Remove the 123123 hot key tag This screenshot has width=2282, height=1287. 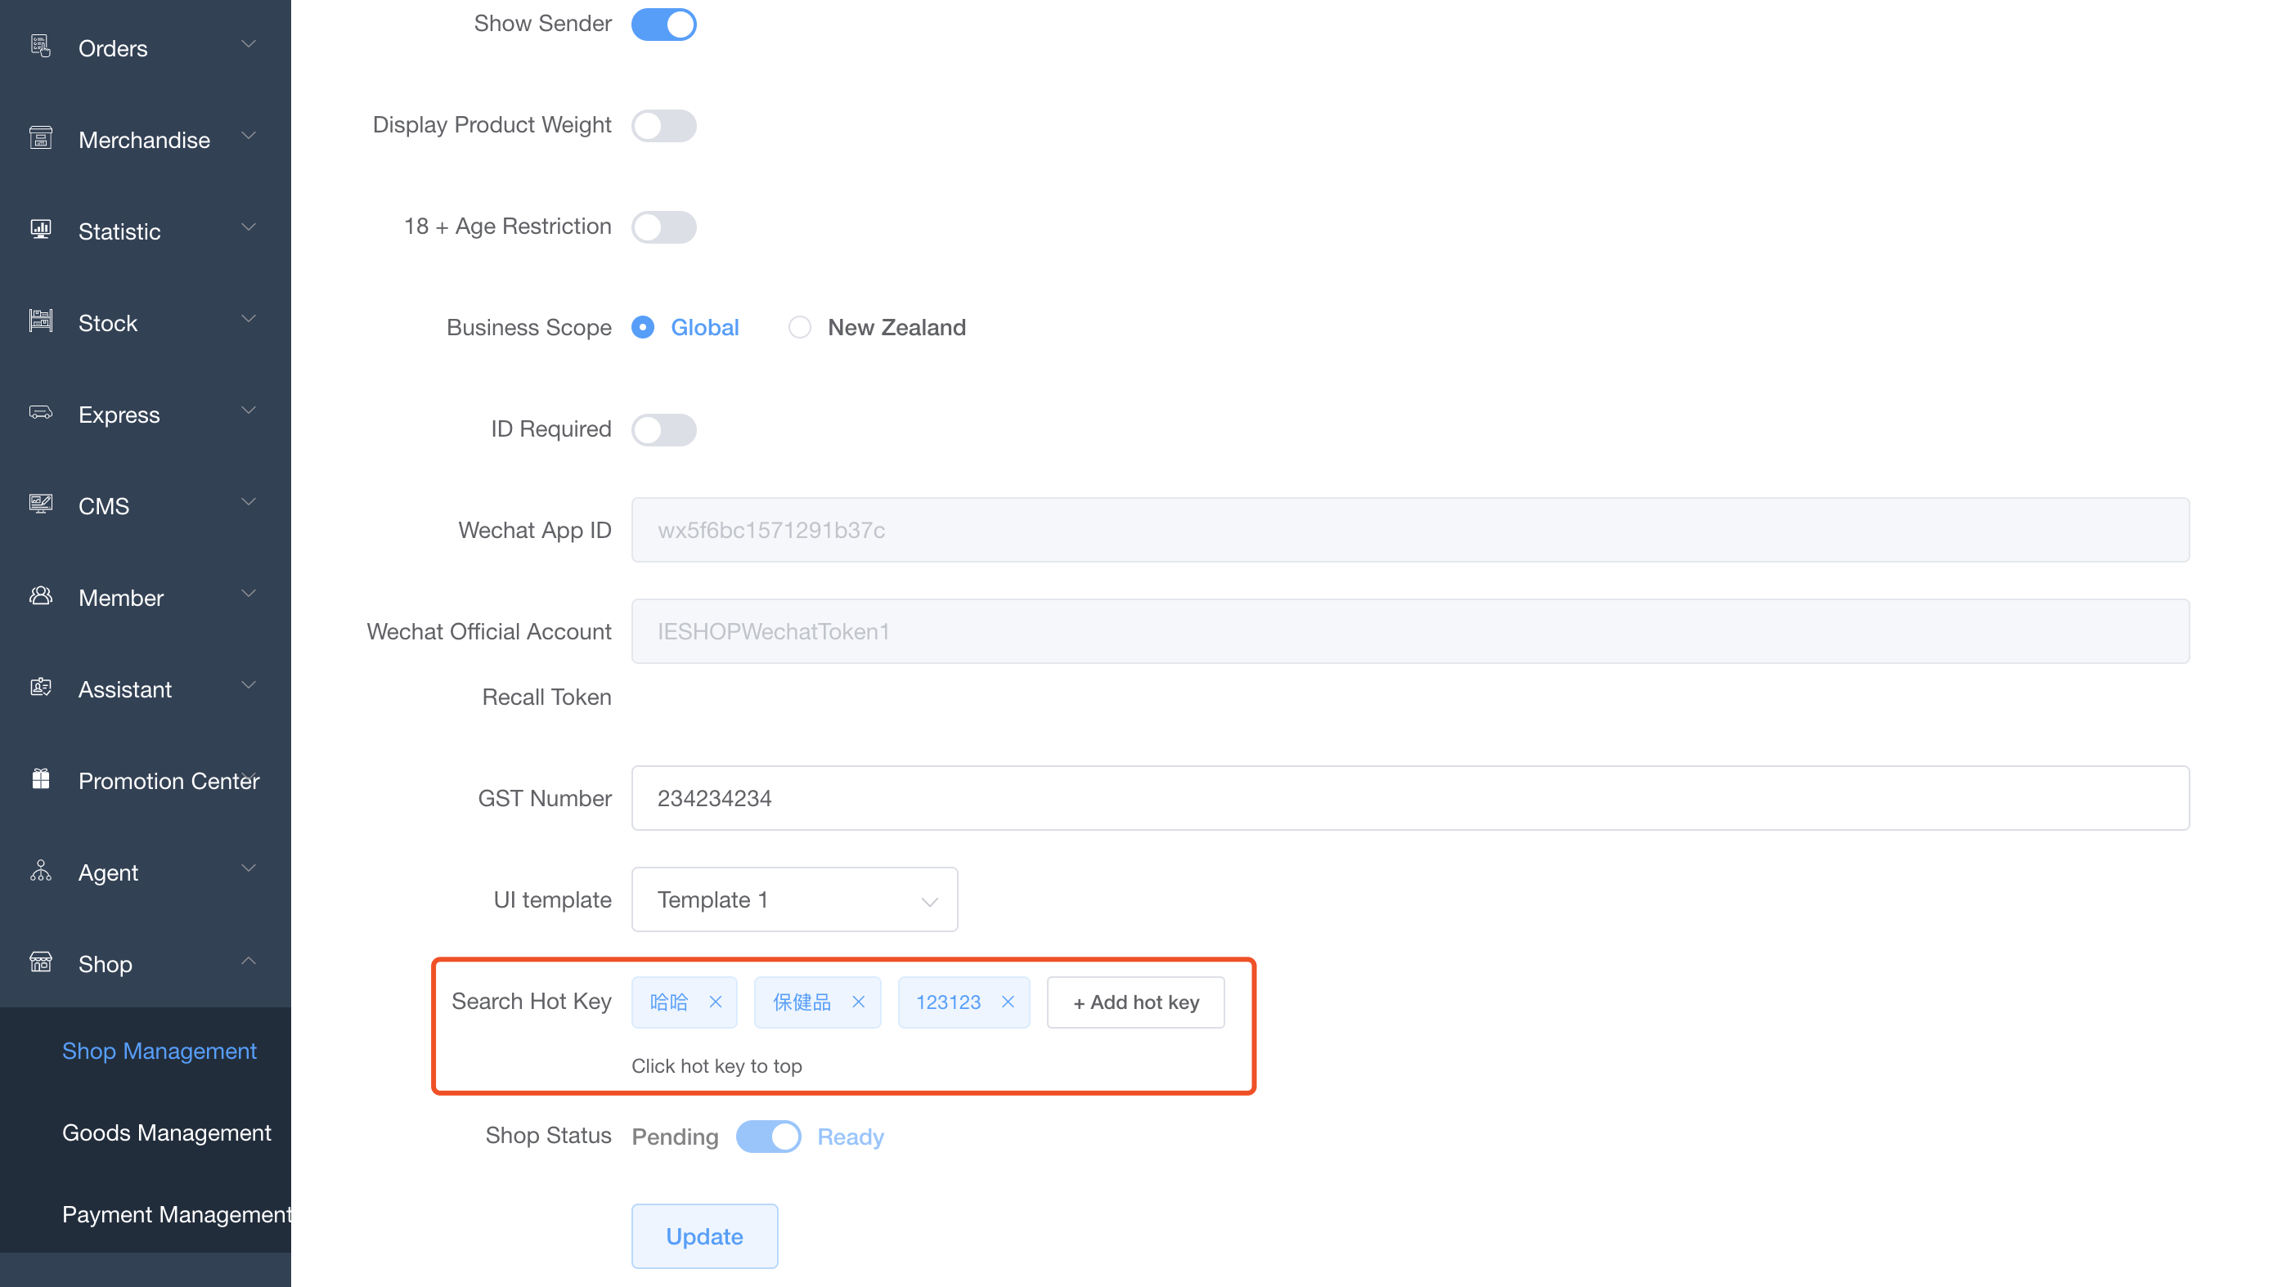point(1007,1002)
